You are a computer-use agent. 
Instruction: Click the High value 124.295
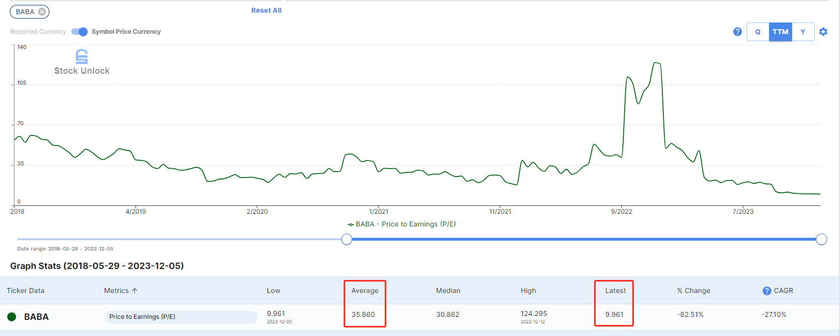[x=534, y=314]
